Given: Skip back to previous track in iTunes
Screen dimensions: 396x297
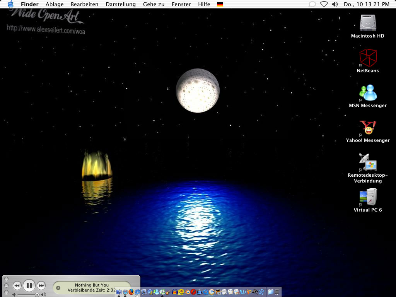Looking at the screenshot, I should pos(17,286).
